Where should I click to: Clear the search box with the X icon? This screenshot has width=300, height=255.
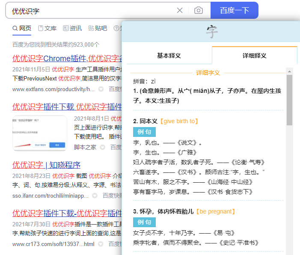[x=180, y=10]
